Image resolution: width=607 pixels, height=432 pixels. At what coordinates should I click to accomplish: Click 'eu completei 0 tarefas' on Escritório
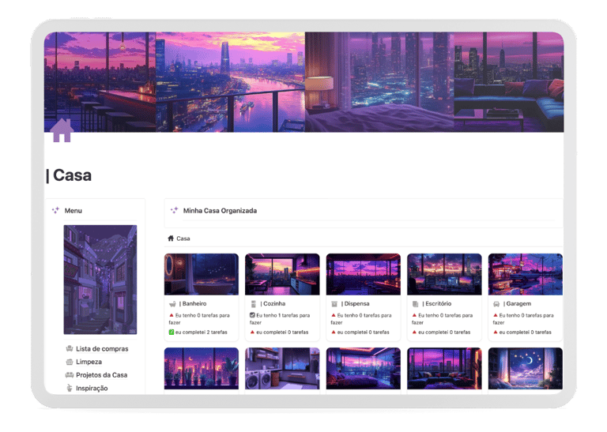pos(444,332)
